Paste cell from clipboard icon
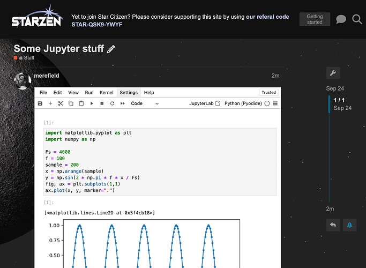This screenshot has width=366, height=268. coord(81,103)
